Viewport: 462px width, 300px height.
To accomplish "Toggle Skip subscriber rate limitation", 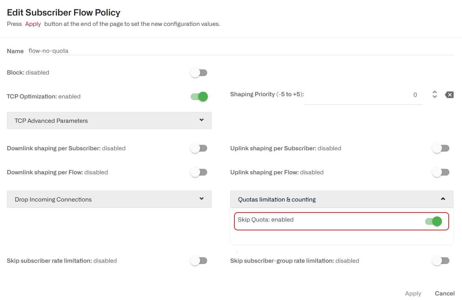I will tap(199, 261).
